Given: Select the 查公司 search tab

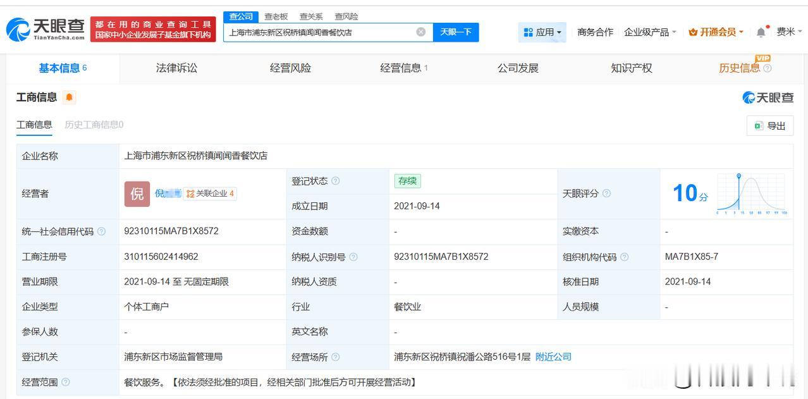Looking at the screenshot, I should [x=241, y=16].
